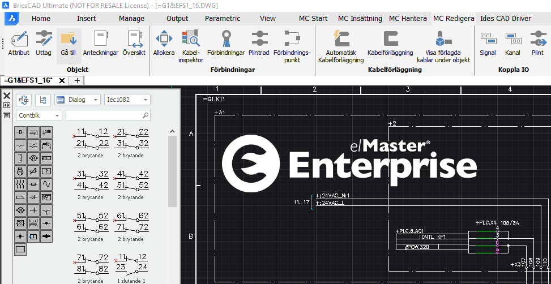Open the Contblk library dropdown

click(x=39, y=115)
